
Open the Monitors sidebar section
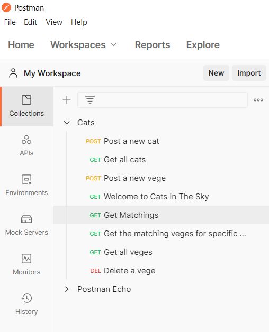(26, 264)
